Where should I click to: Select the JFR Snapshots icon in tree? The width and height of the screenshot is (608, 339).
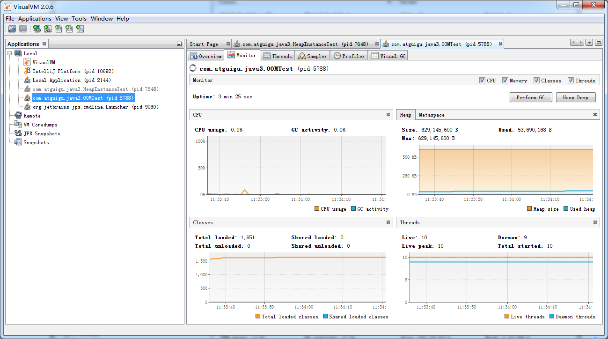pos(18,133)
